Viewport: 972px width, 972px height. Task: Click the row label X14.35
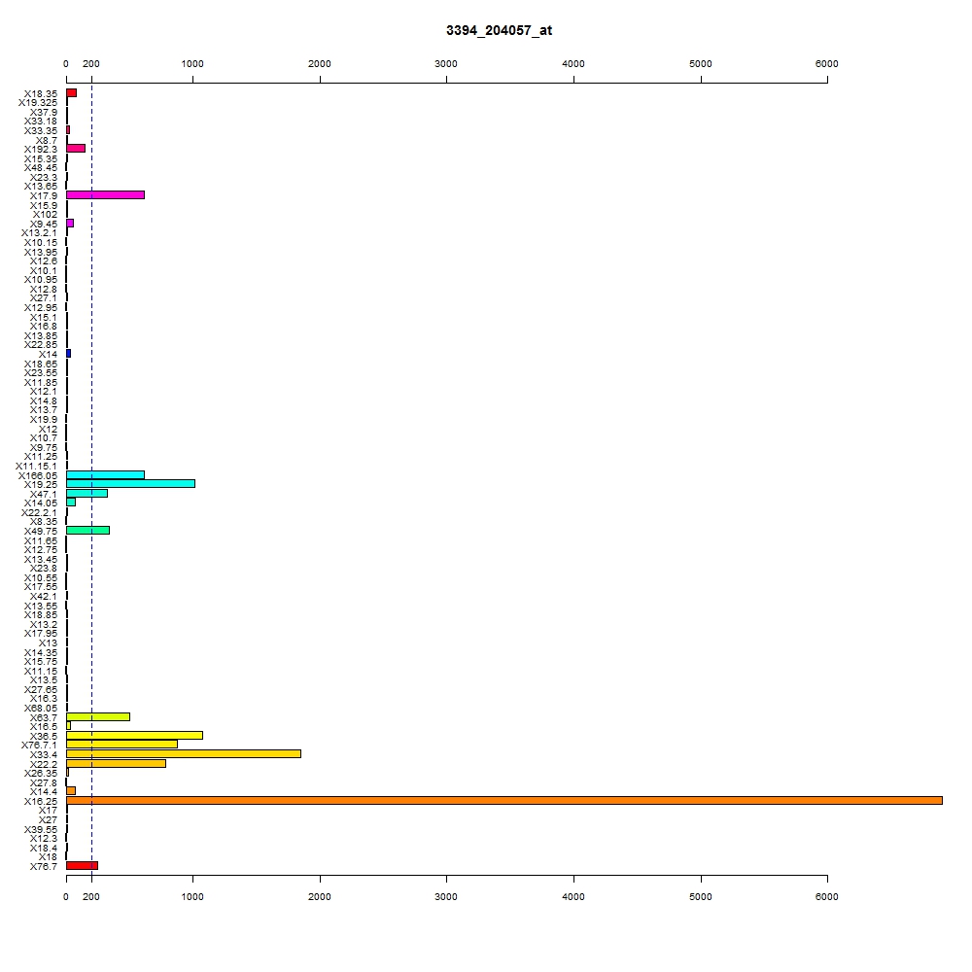pyautogui.click(x=40, y=653)
